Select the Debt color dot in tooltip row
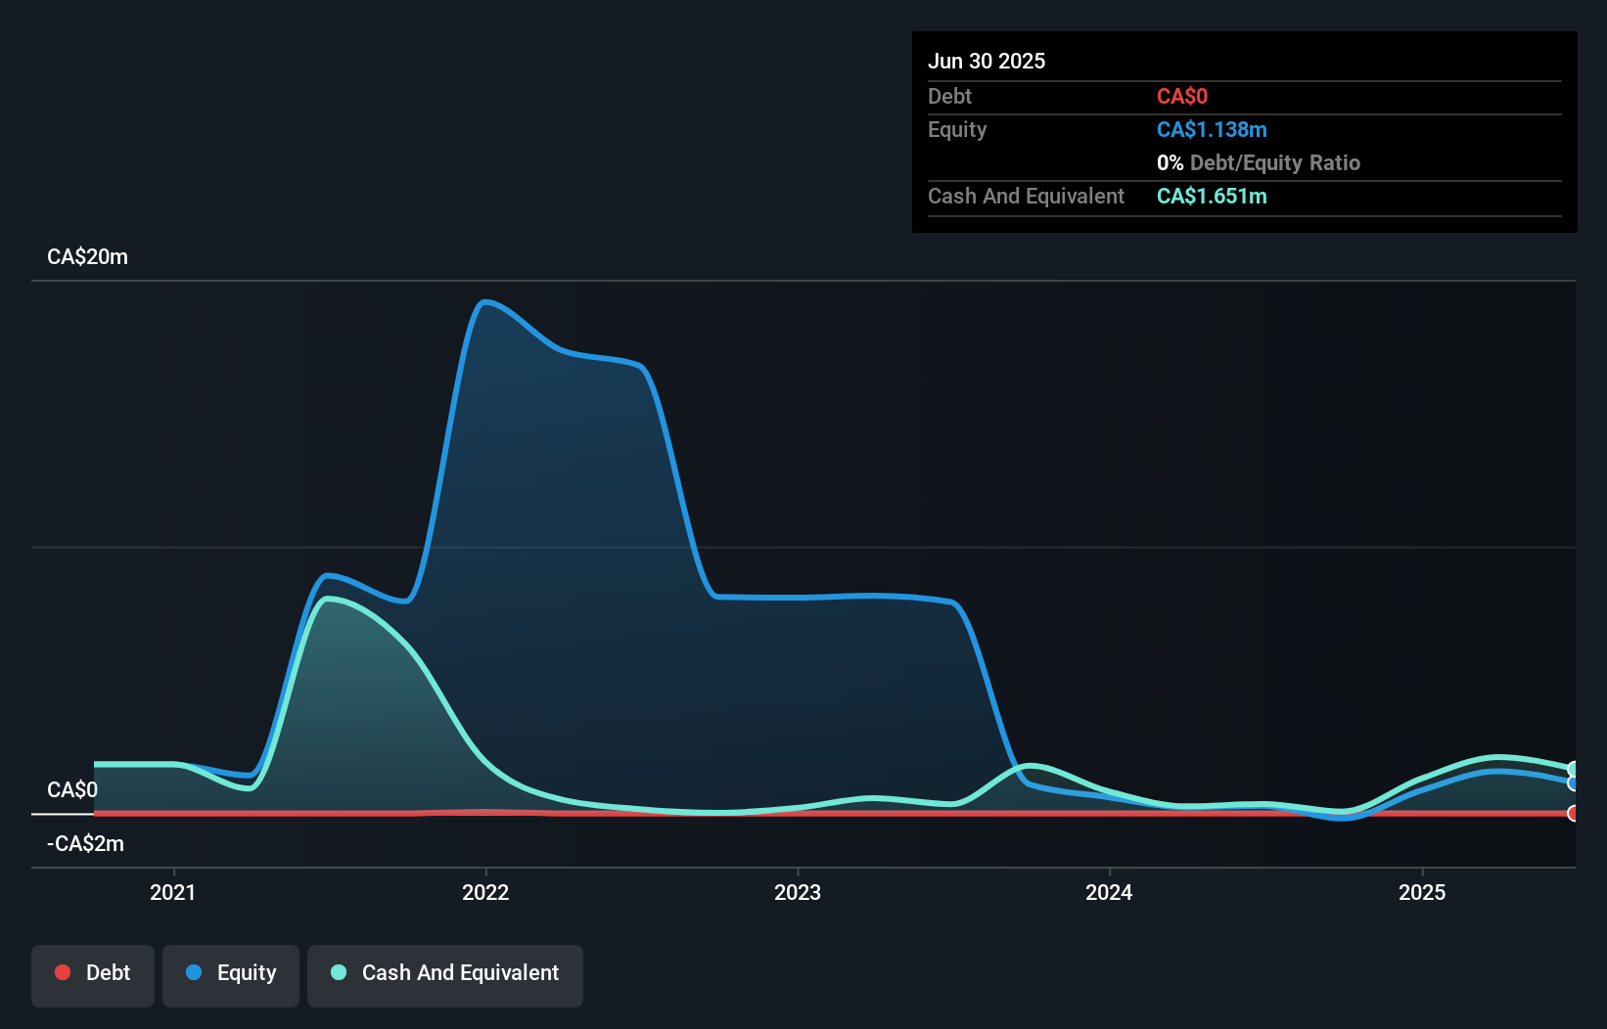The height and width of the screenshot is (1029, 1607). tap(1180, 96)
